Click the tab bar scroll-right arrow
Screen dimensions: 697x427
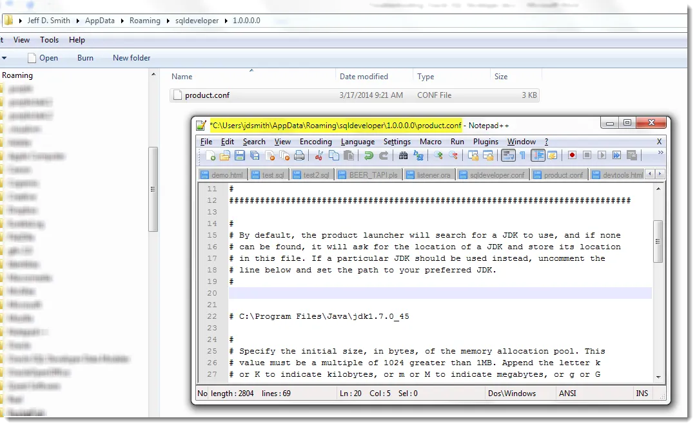pyautogui.click(x=660, y=174)
